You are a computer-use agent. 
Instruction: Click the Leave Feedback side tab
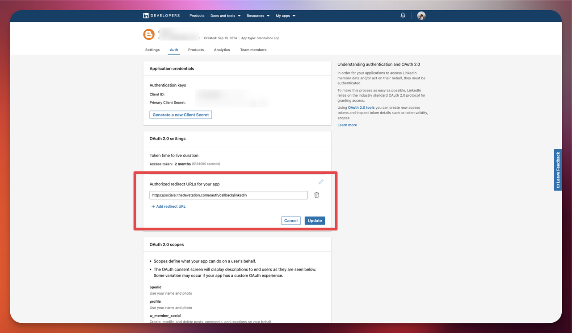point(558,170)
